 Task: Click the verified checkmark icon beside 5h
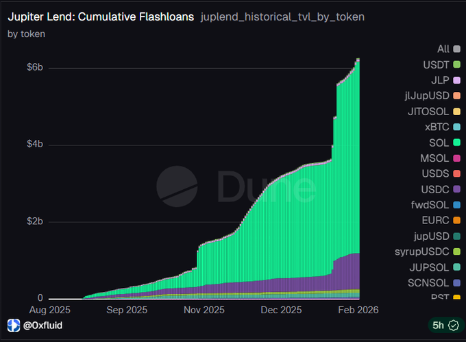[x=451, y=325]
